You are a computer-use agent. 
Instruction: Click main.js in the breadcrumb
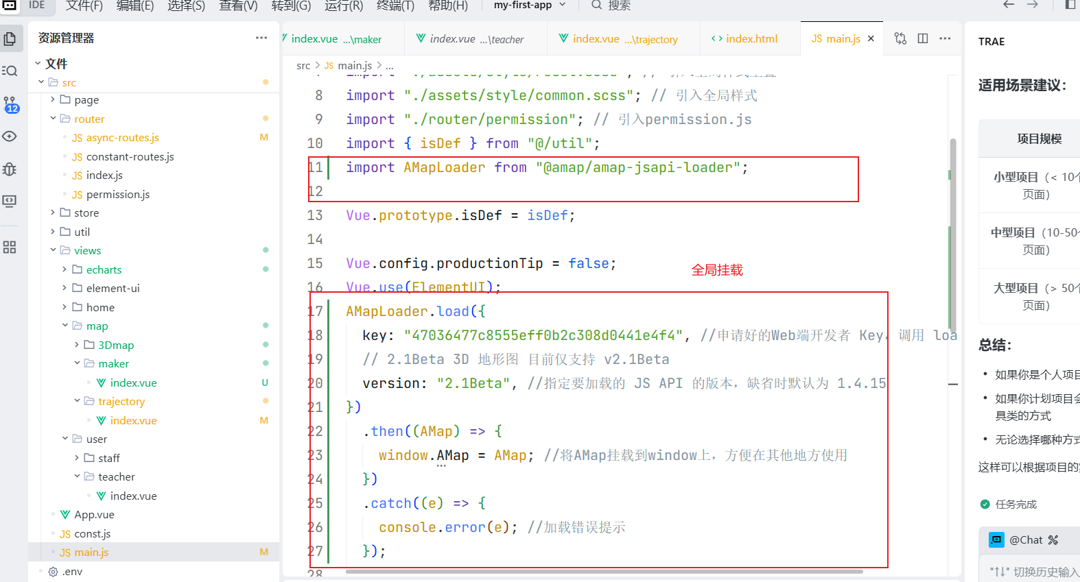(355, 66)
